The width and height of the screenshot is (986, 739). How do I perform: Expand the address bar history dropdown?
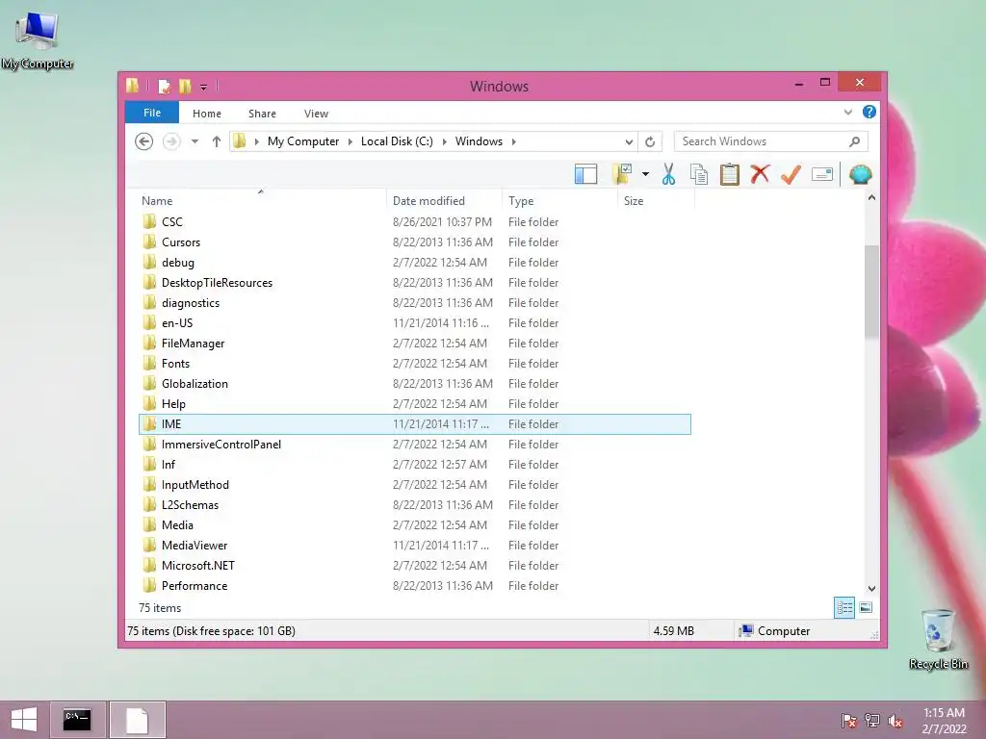coord(628,141)
